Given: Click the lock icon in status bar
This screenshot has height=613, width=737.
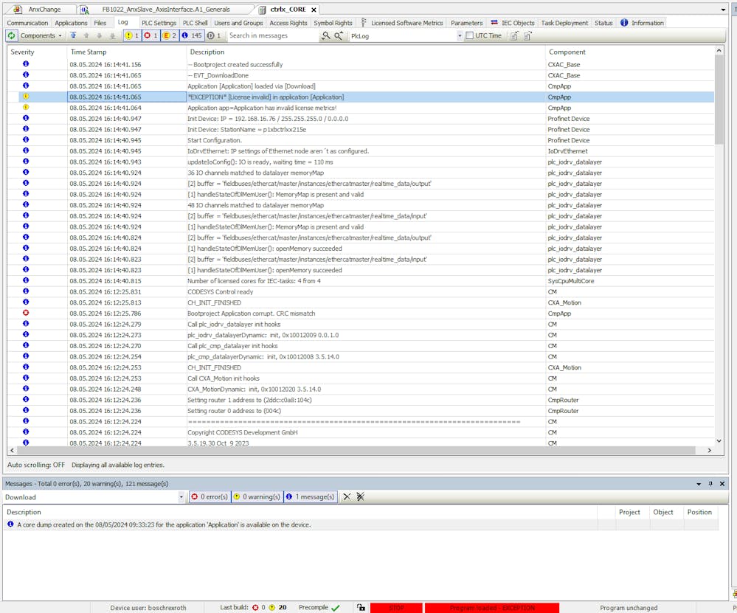Looking at the screenshot, I should (x=360, y=608).
